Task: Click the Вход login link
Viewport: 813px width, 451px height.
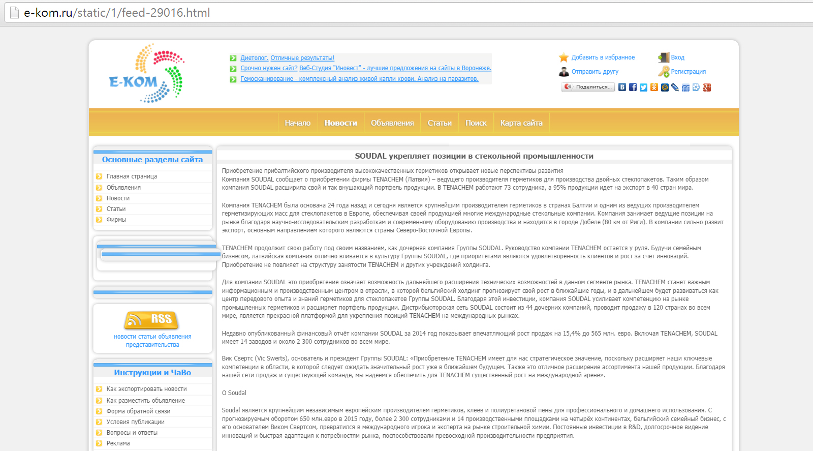Action: (x=678, y=57)
